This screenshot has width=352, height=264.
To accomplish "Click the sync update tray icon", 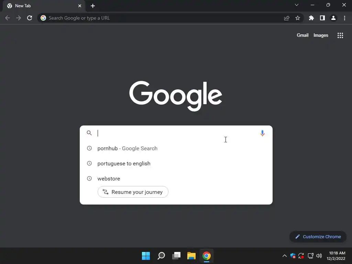I will [301, 256].
